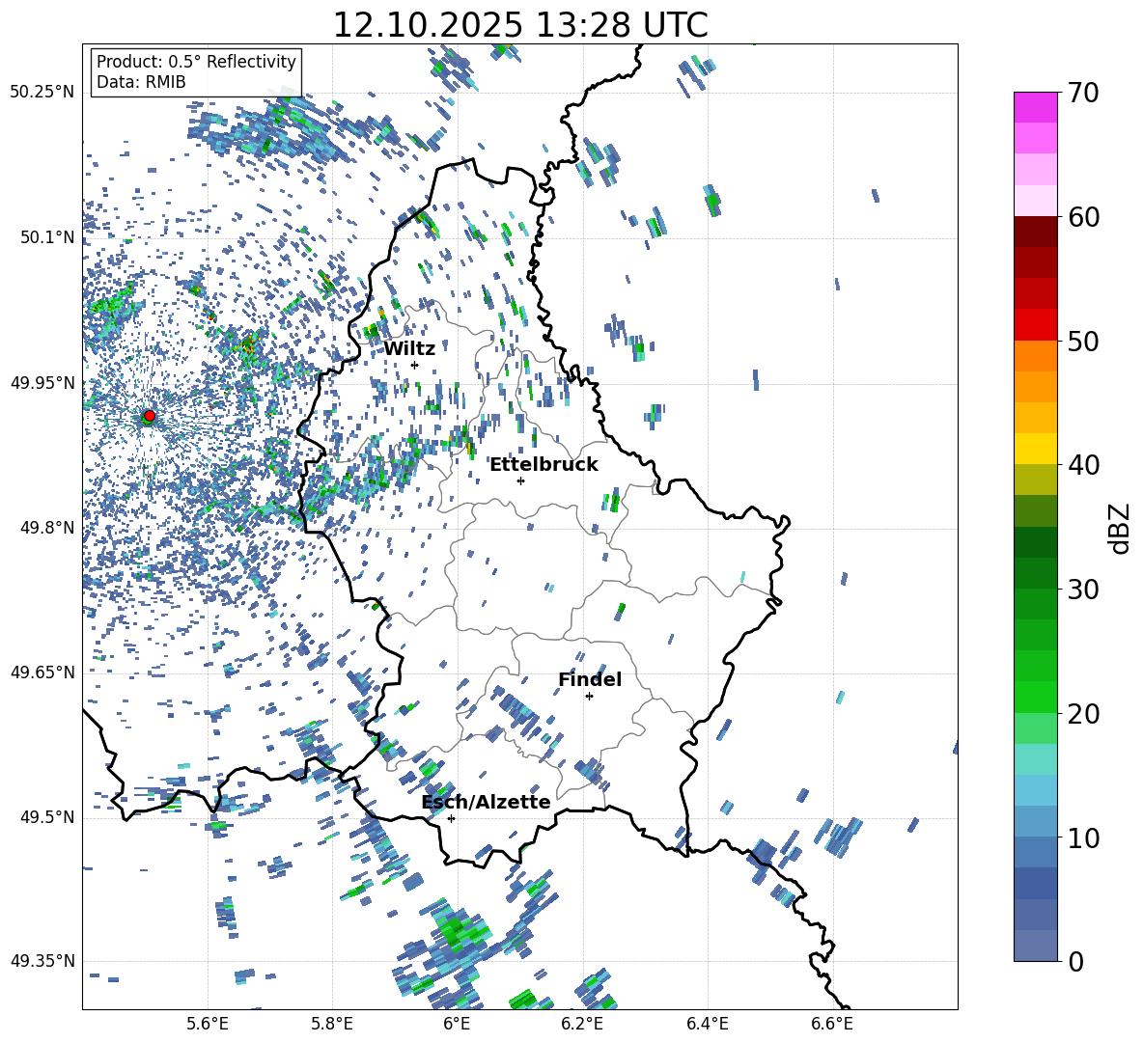Click the dark green colorbar swatch near 30

point(1035,572)
